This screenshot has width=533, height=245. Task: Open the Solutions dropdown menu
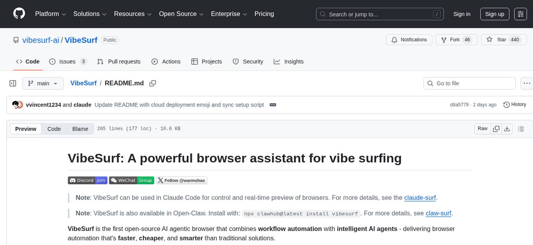[89, 14]
